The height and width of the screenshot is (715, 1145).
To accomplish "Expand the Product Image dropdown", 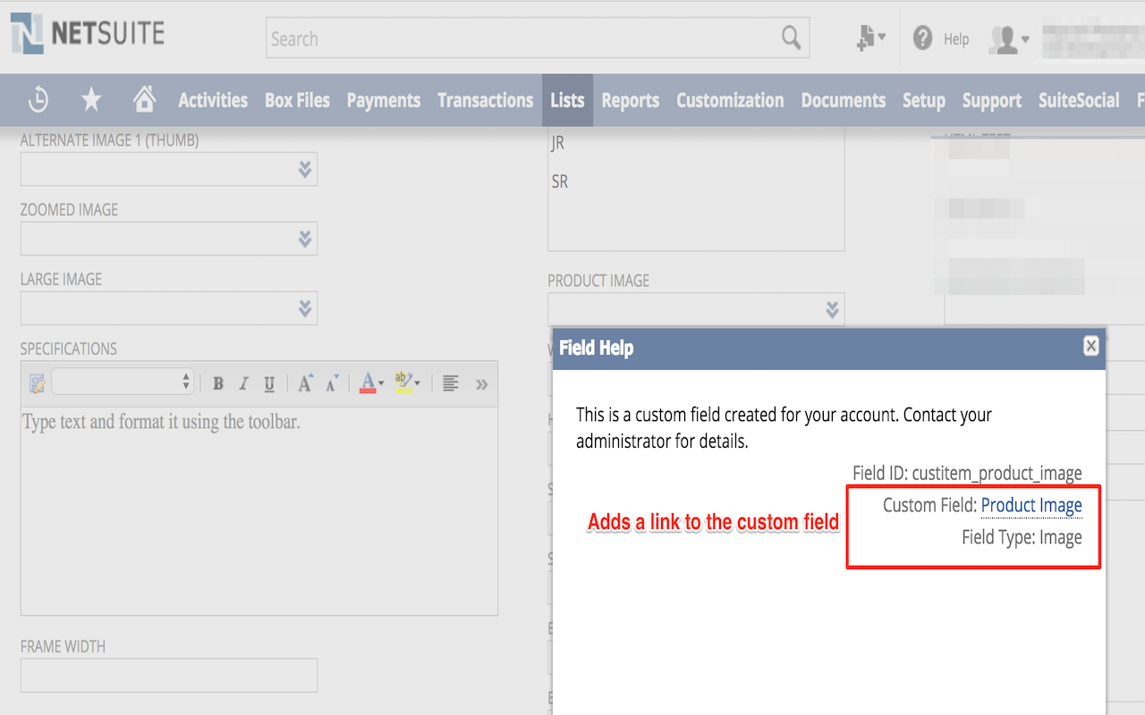I will tap(830, 308).
